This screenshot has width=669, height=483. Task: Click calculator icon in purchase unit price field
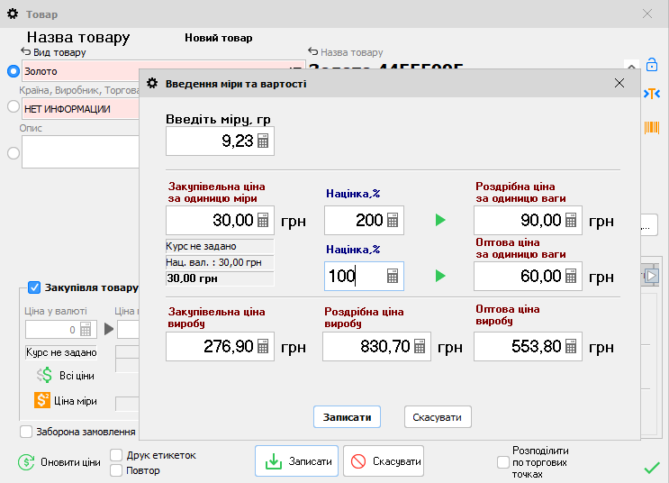(263, 221)
